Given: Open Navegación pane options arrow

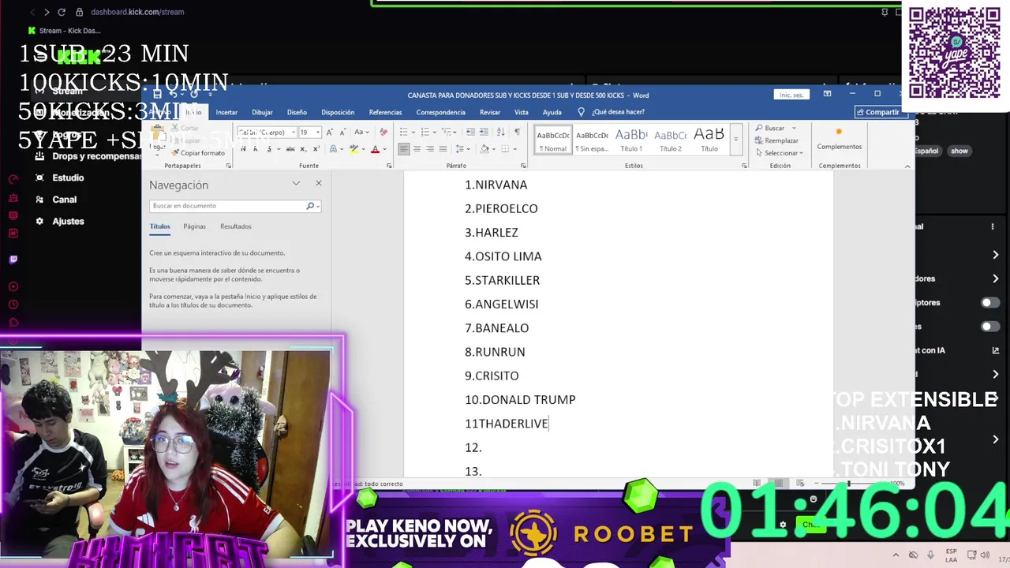Looking at the screenshot, I should click(296, 183).
